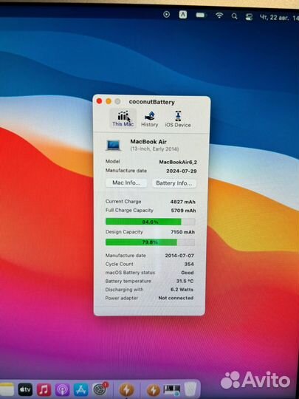Open System Preferences with red badge
Viewport: 299px width, 399px height.
pos(100,389)
